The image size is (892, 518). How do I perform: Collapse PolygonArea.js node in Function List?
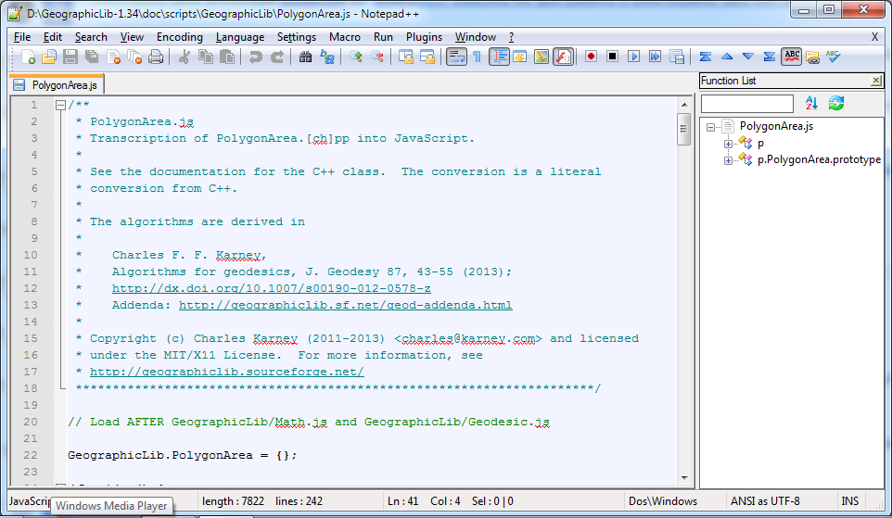(710, 127)
